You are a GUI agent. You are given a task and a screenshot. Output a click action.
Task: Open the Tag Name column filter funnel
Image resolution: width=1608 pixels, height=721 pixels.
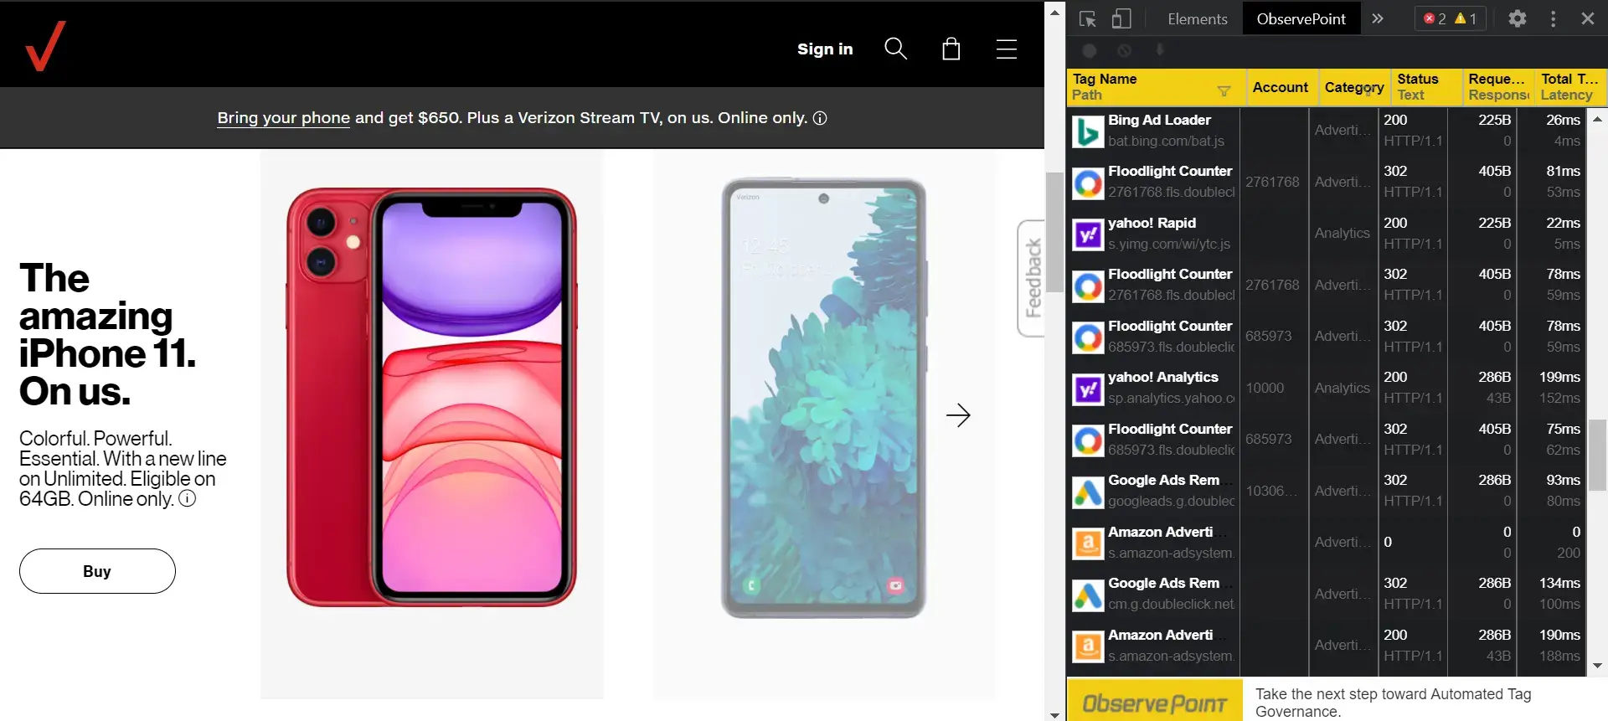coord(1224,91)
